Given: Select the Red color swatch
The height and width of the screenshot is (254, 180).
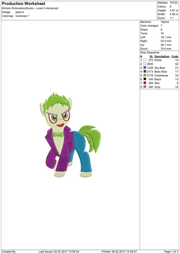Looking at the screenshot, I should click(x=145, y=83).
